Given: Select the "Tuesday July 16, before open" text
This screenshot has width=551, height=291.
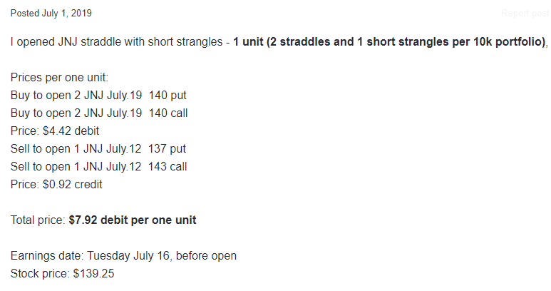Looking at the screenshot, I should coord(162,256).
